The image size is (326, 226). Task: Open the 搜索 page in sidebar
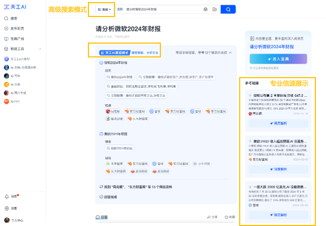point(13,18)
